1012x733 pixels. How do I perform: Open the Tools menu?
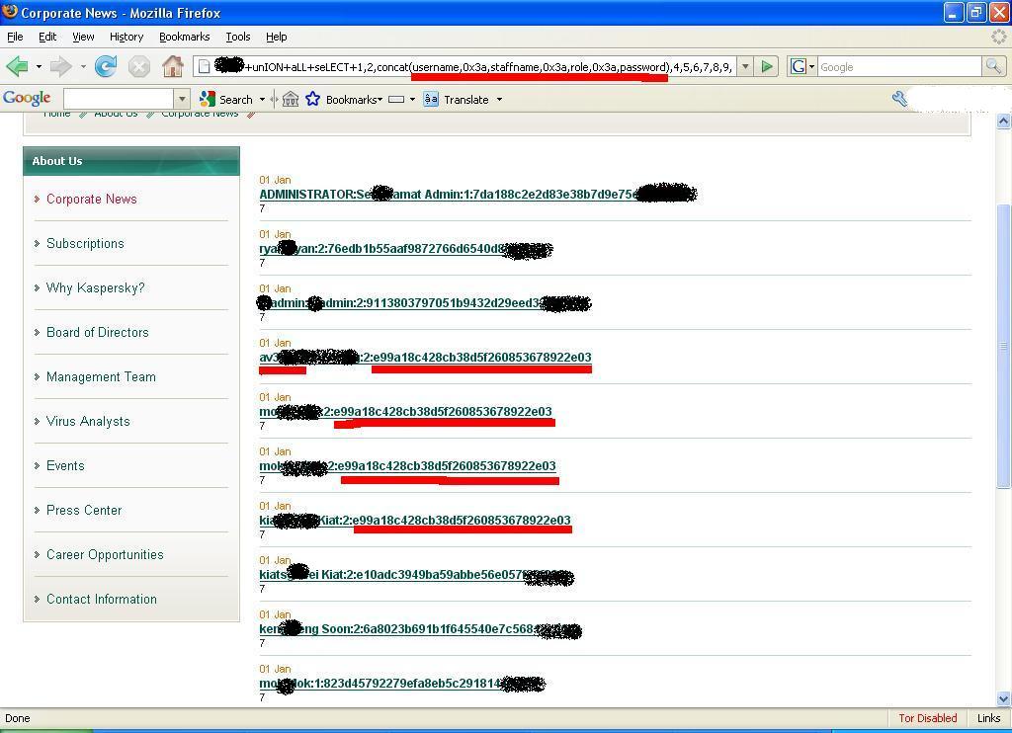237,37
